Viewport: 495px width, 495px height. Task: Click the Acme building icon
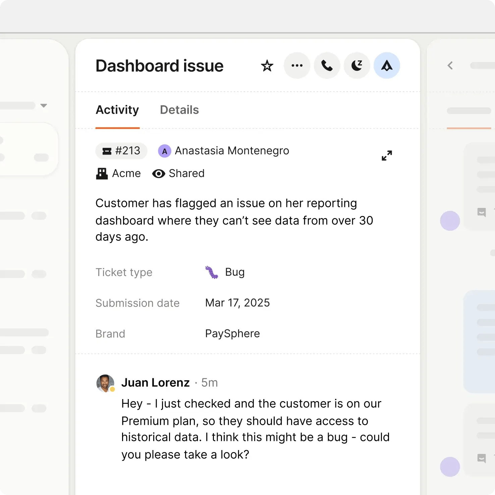pyautogui.click(x=102, y=174)
